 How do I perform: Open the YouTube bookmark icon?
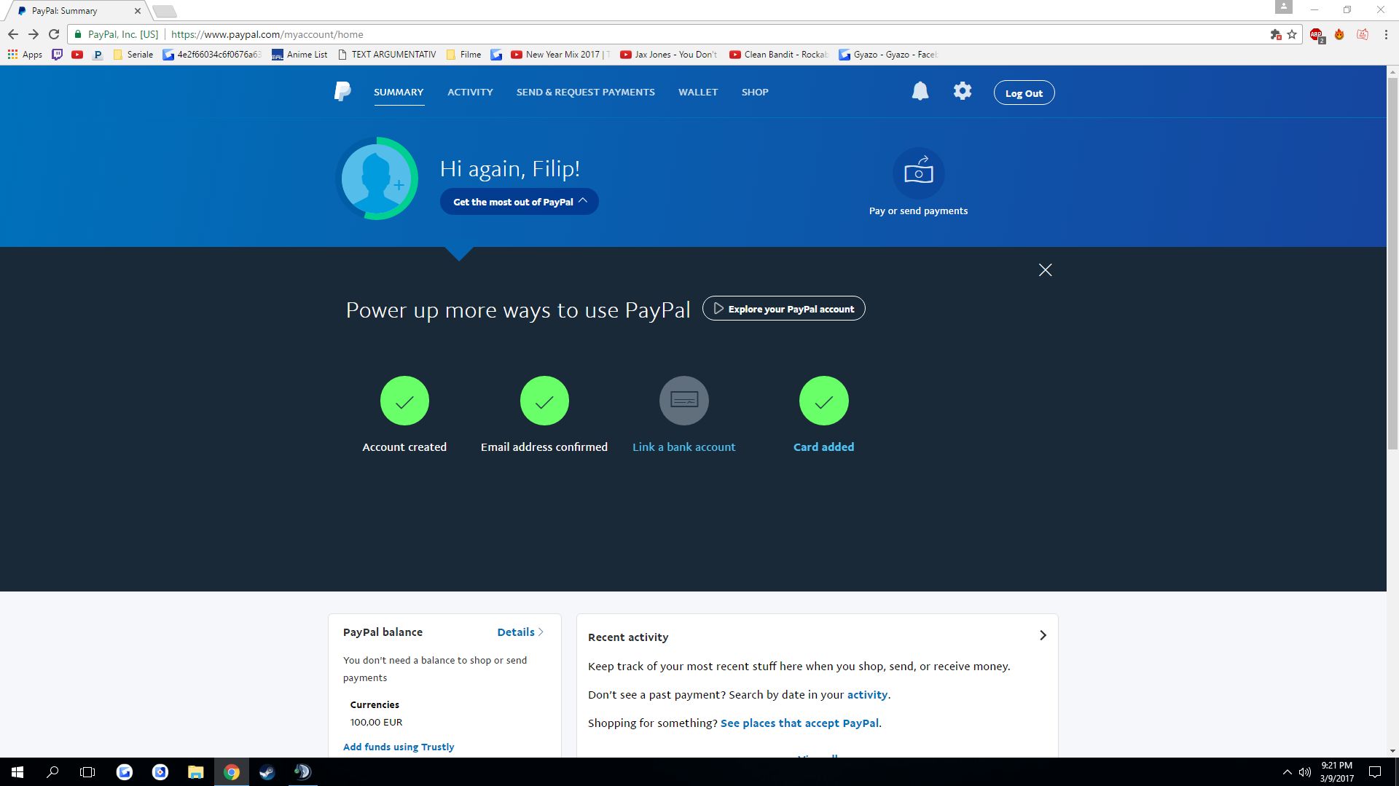point(77,55)
